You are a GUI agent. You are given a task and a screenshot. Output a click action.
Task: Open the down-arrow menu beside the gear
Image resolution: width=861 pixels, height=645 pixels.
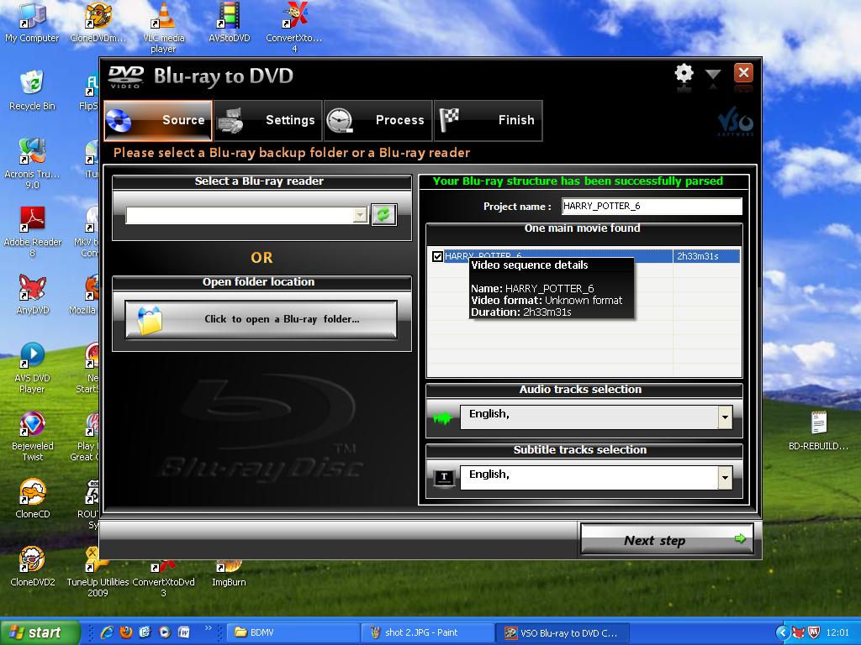(x=713, y=75)
